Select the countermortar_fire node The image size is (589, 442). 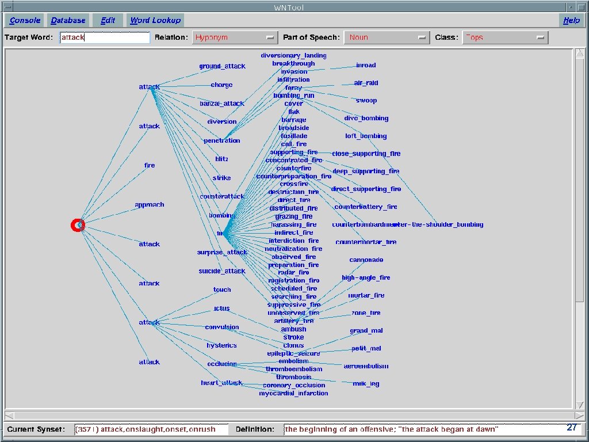pyautogui.click(x=366, y=242)
